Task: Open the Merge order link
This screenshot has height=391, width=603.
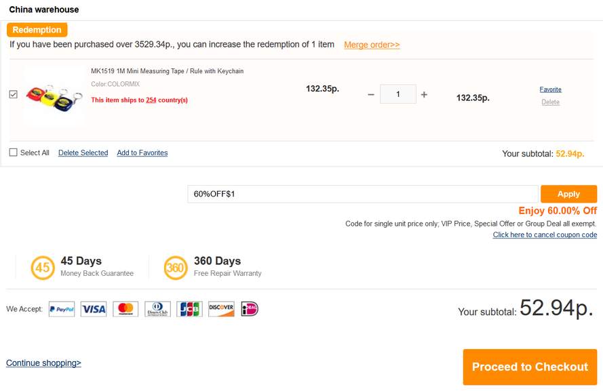Action: pos(372,45)
